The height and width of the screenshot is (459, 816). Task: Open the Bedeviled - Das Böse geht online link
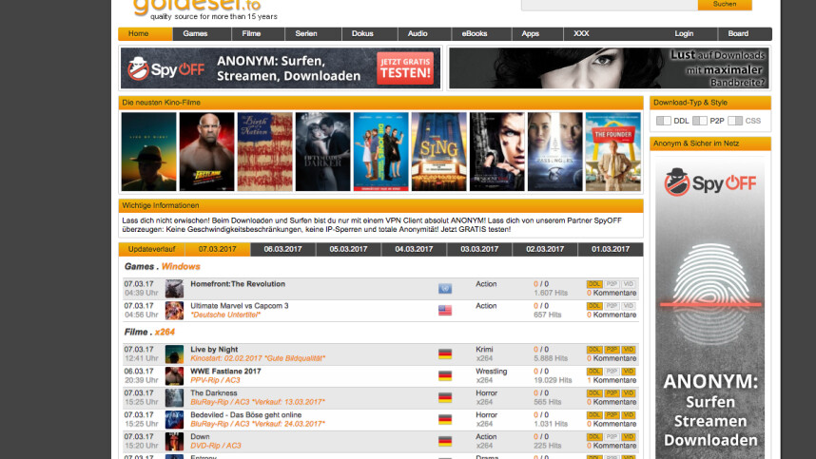pyautogui.click(x=245, y=415)
